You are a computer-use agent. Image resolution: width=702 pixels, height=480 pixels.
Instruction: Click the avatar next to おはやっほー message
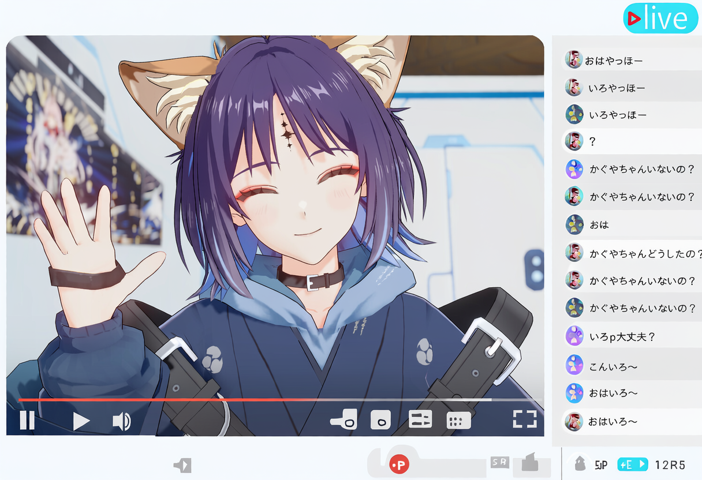573,60
